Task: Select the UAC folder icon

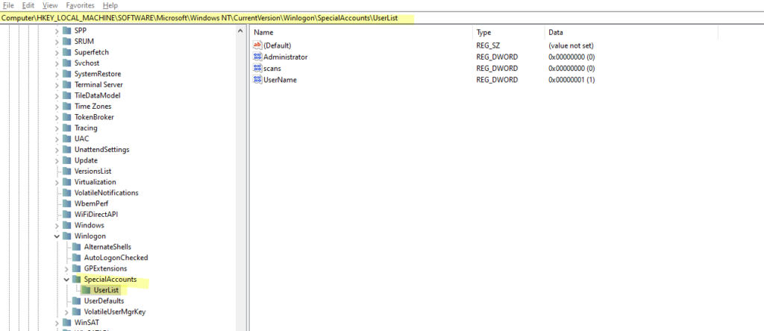Action: [66, 139]
